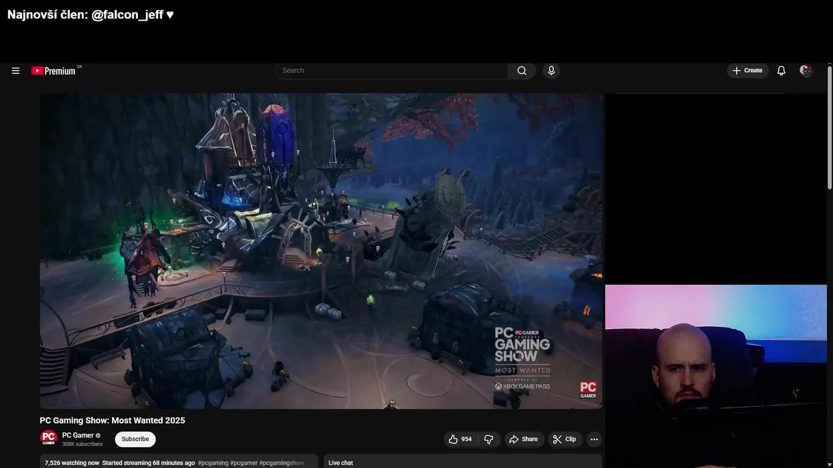
Task: Click the #pcgamer hashtag
Action: [x=243, y=463]
